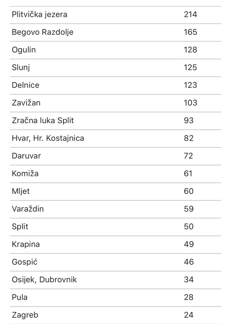
Task: Select the Hvar, Hr. Kostajnica row
Action: coord(48,138)
